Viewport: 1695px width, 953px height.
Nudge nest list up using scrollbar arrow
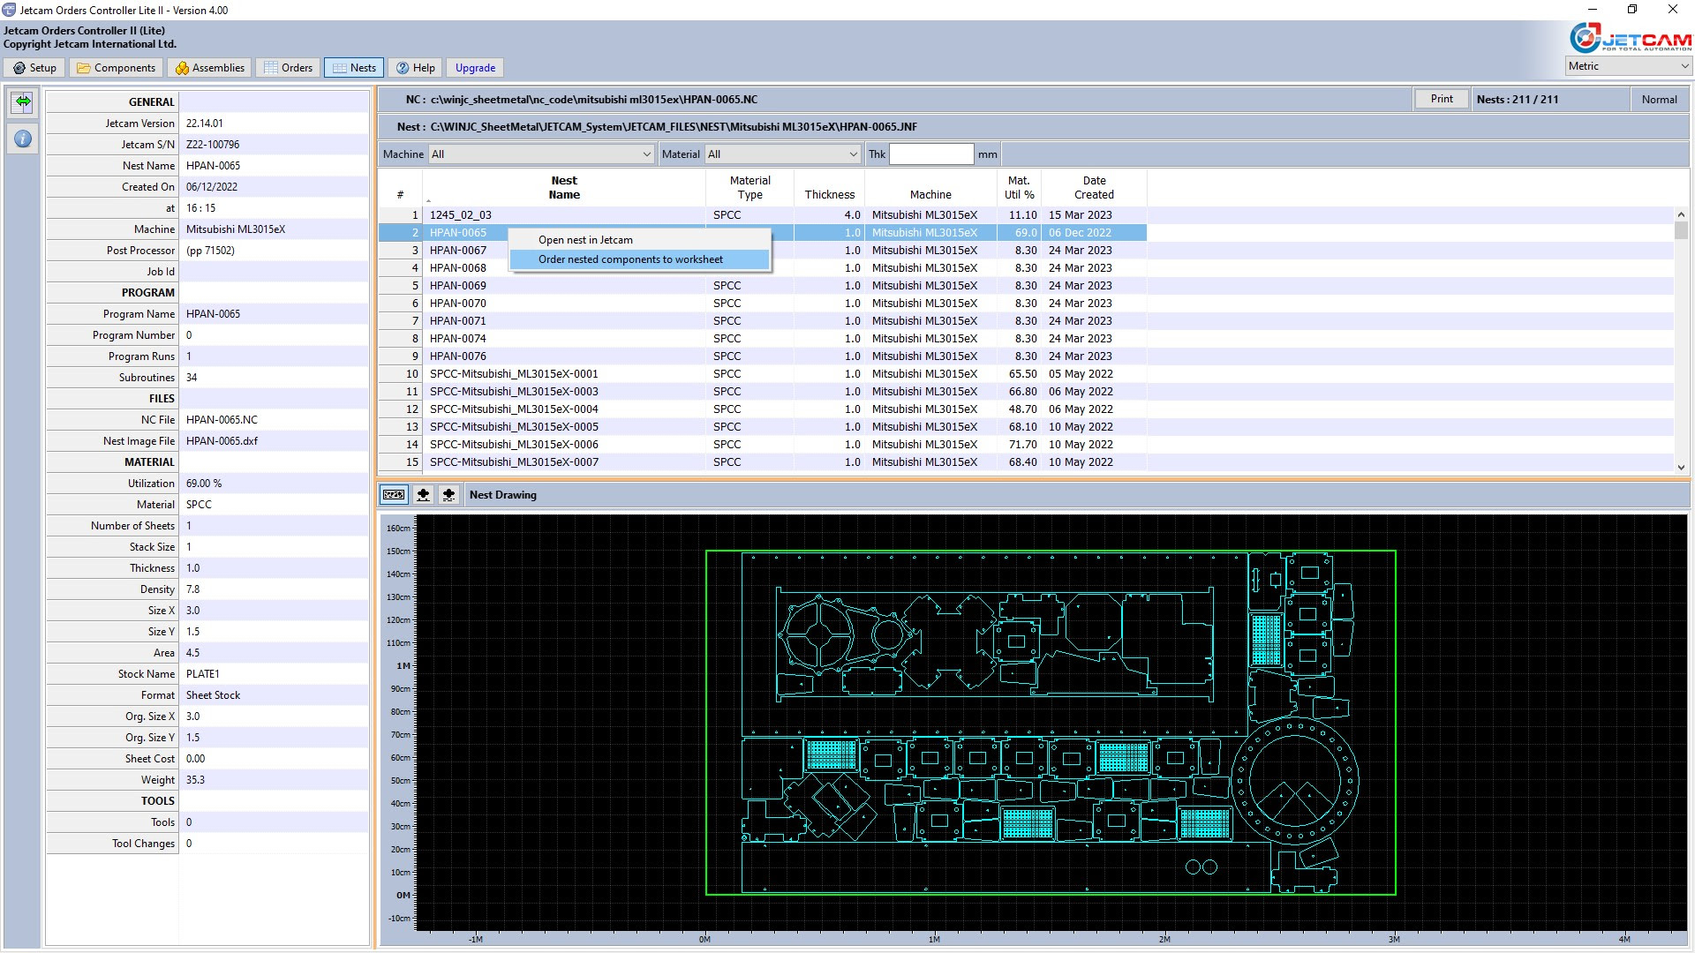(1681, 214)
